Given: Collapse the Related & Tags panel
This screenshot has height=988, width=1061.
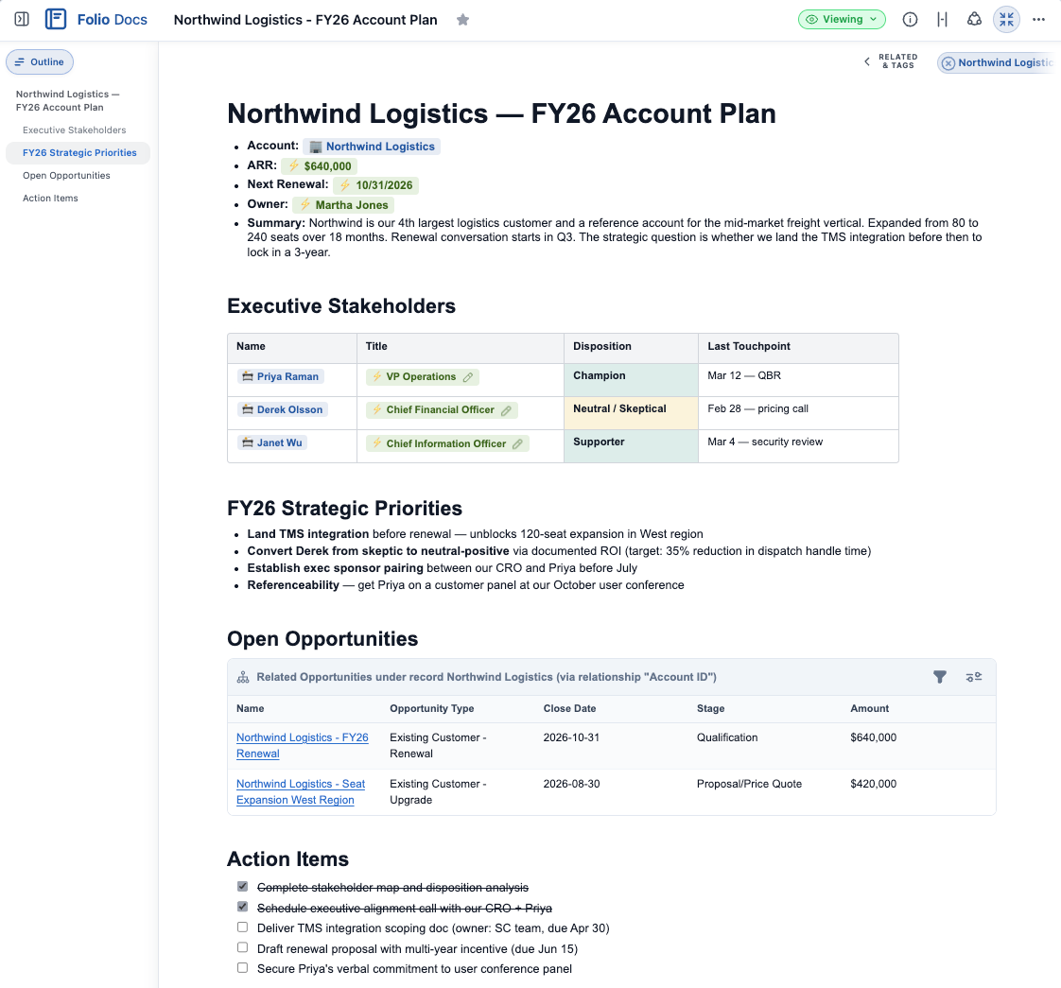Looking at the screenshot, I should click(867, 61).
